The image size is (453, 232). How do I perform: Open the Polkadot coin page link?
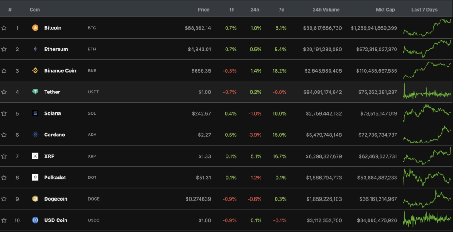tap(55, 178)
